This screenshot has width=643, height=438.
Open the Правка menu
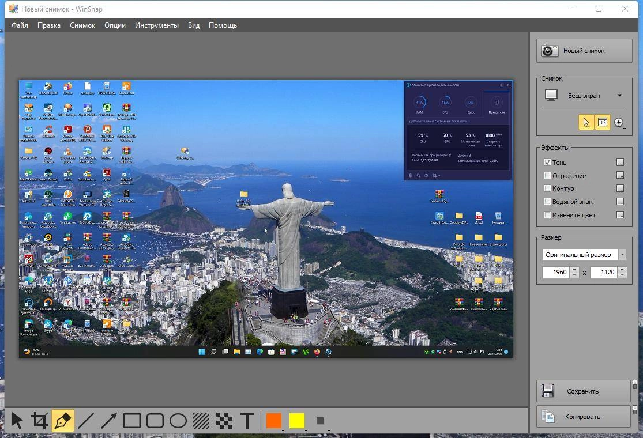pyautogui.click(x=49, y=25)
